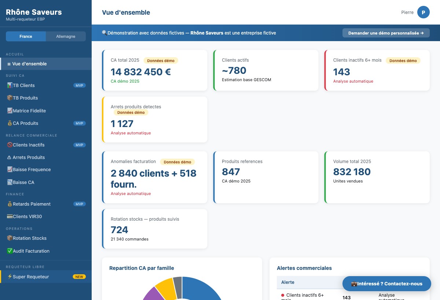Click the Alertes commerciales heading
Image resolution: width=440 pixels, height=300 pixels.
coord(304,268)
